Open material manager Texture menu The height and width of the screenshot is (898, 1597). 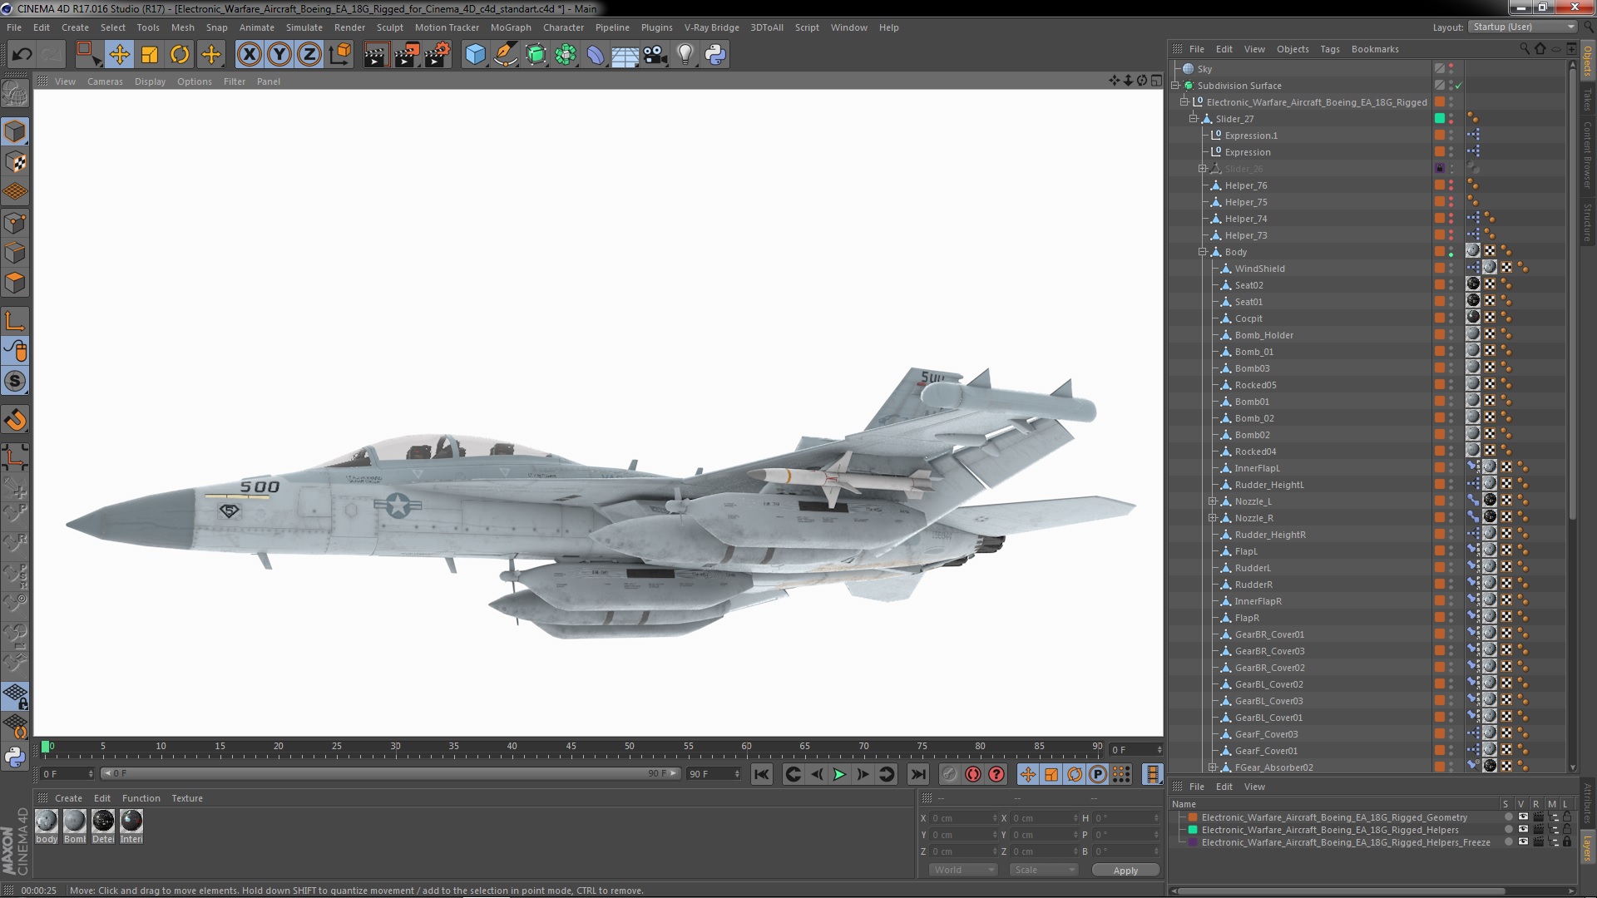click(x=187, y=798)
